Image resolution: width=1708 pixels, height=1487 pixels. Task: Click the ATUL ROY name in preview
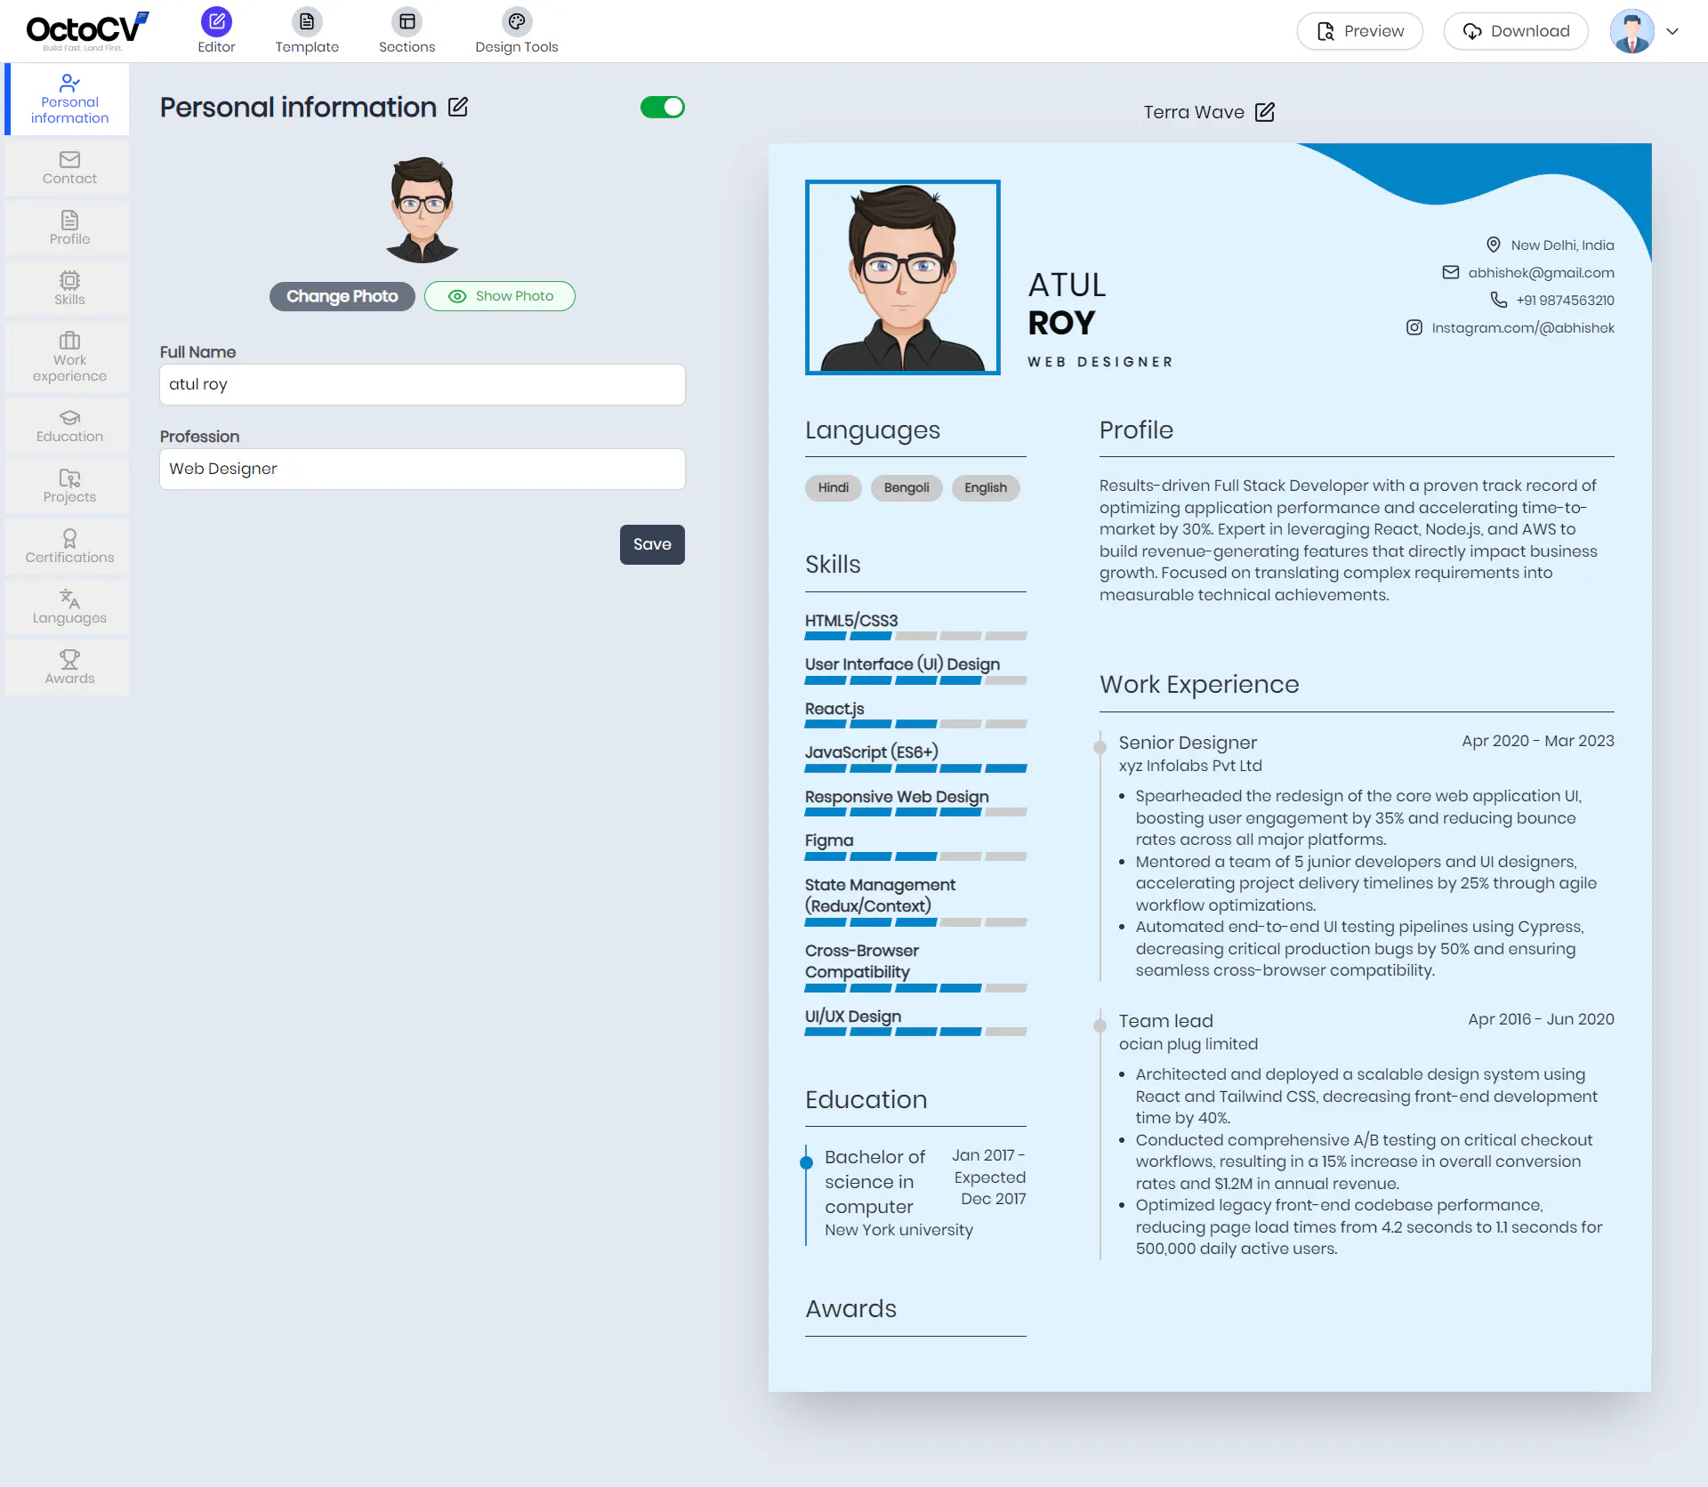1067,303
